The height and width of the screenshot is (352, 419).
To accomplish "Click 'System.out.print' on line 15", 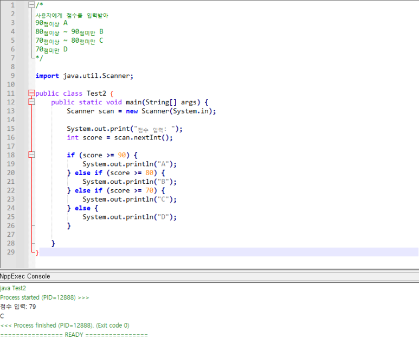I will point(98,129).
